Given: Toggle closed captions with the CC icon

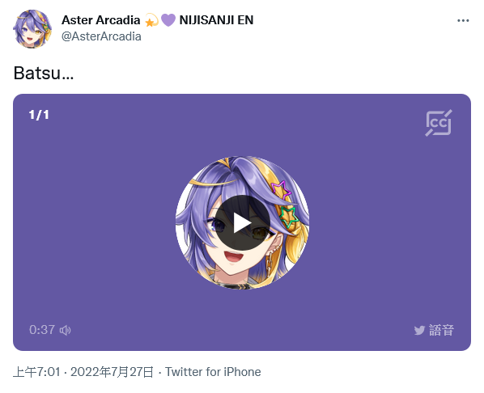Looking at the screenshot, I should tap(439, 123).
